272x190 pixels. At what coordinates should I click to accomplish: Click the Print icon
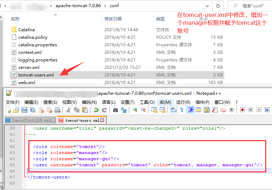pyautogui.click(x=57, y=110)
